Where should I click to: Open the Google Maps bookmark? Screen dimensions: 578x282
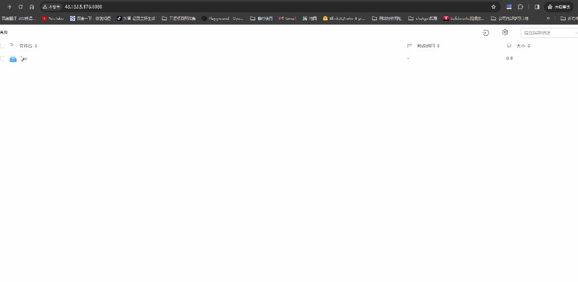click(x=310, y=18)
